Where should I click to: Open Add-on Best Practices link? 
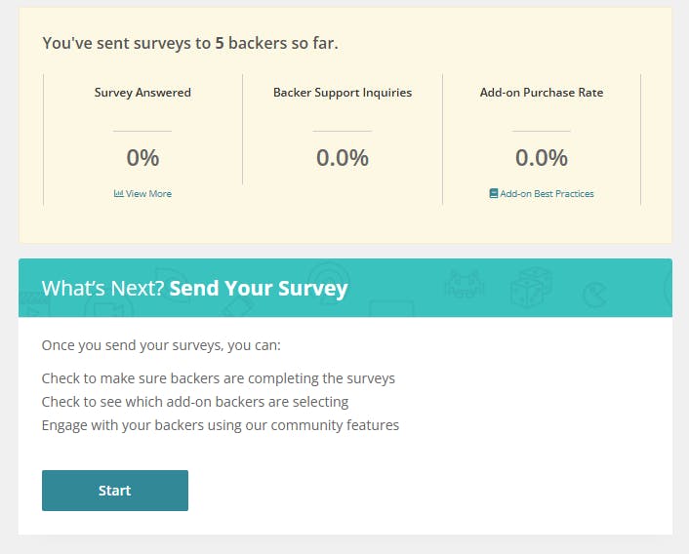point(547,194)
